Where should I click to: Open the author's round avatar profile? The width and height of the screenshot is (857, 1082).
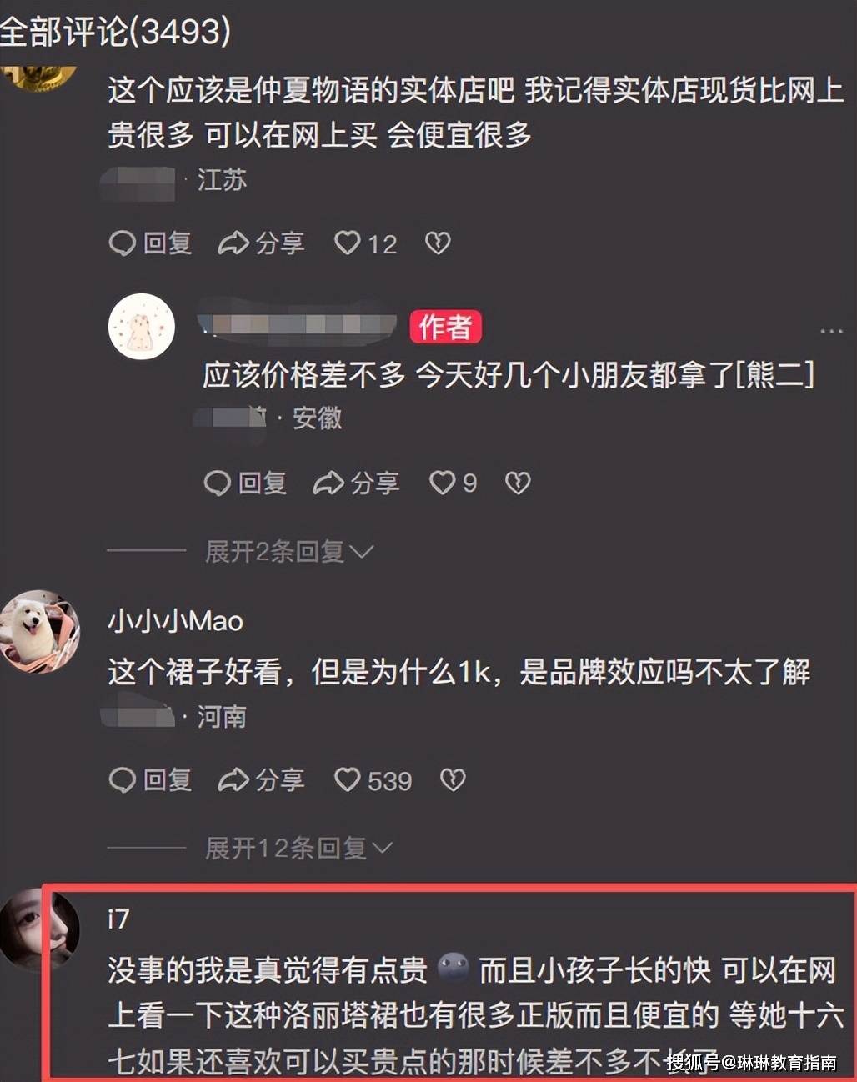pos(142,326)
